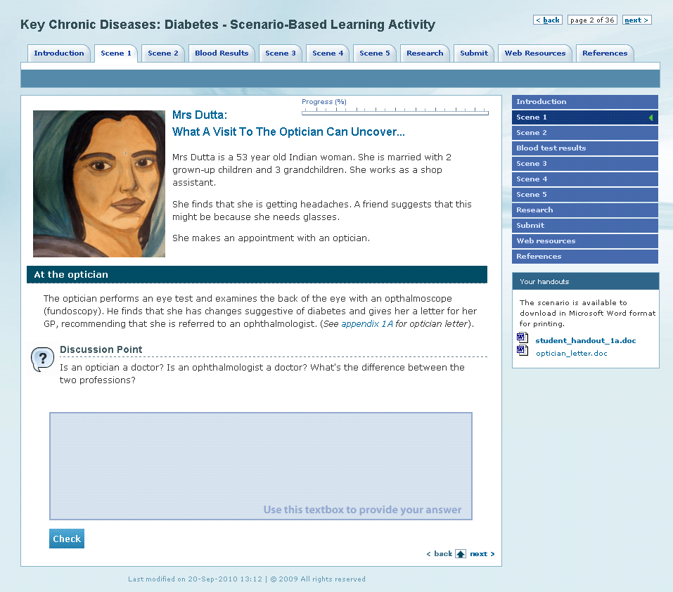Image resolution: width=673 pixels, height=592 pixels.
Task: Click the 'Last modified on 20-Sep-2010 13:12' footer text
Action: 195,579
